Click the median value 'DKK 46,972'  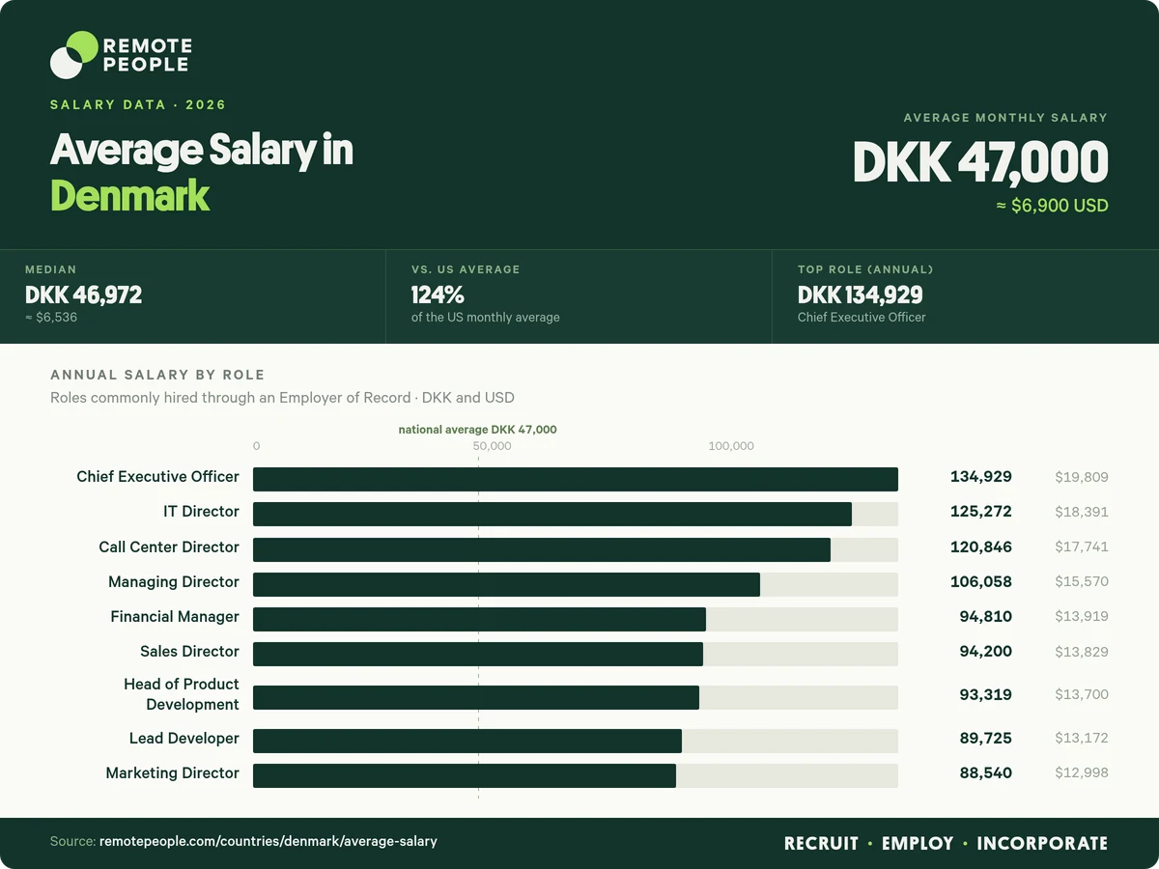pos(83,294)
